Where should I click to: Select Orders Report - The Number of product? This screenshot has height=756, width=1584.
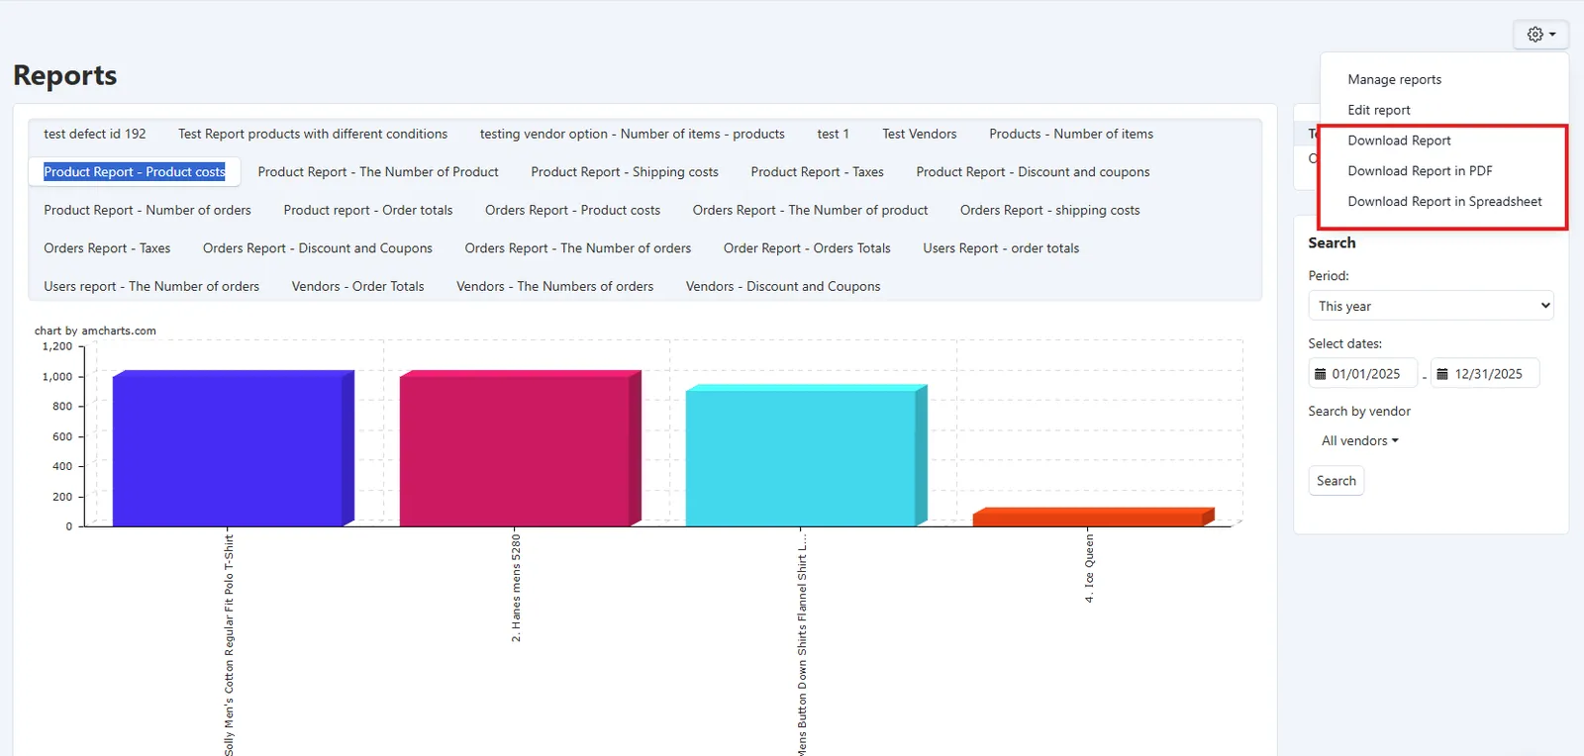(810, 210)
